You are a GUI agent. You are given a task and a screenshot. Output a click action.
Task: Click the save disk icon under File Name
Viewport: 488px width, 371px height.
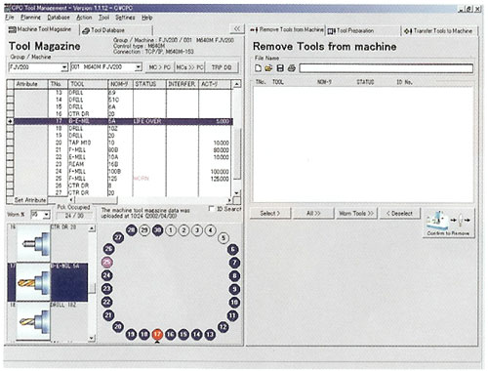pyautogui.click(x=280, y=68)
